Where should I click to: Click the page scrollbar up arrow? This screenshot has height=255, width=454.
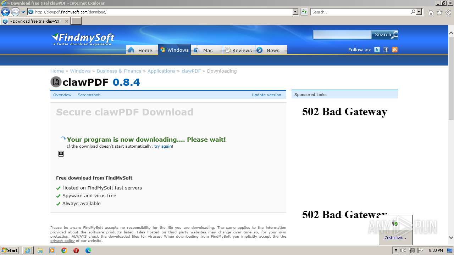(x=451, y=33)
